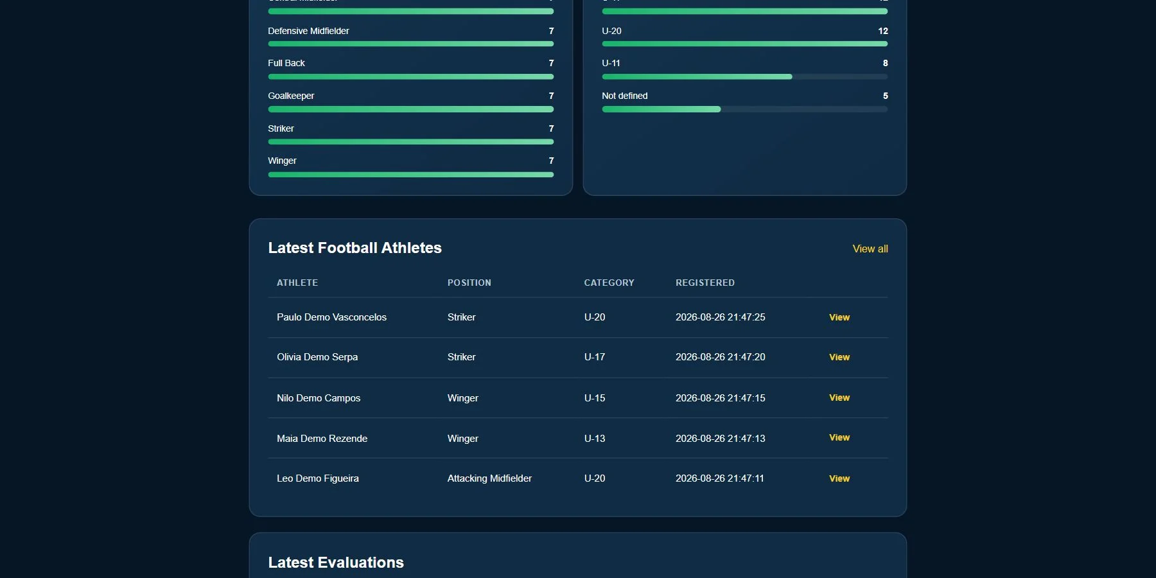Click the Full Back label
The width and height of the screenshot is (1156, 578).
(x=286, y=63)
